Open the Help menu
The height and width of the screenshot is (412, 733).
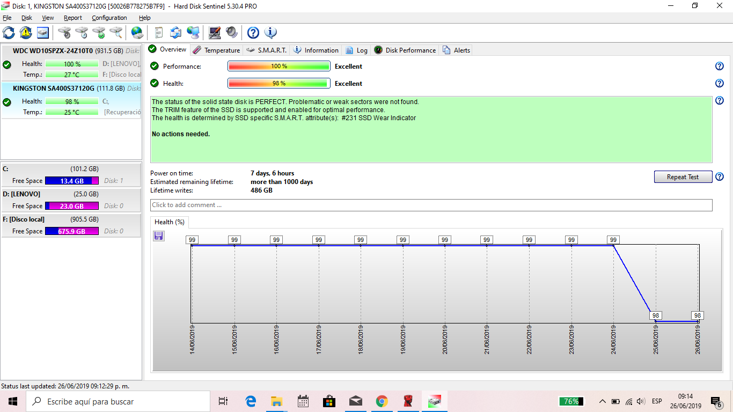[x=145, y=18]
